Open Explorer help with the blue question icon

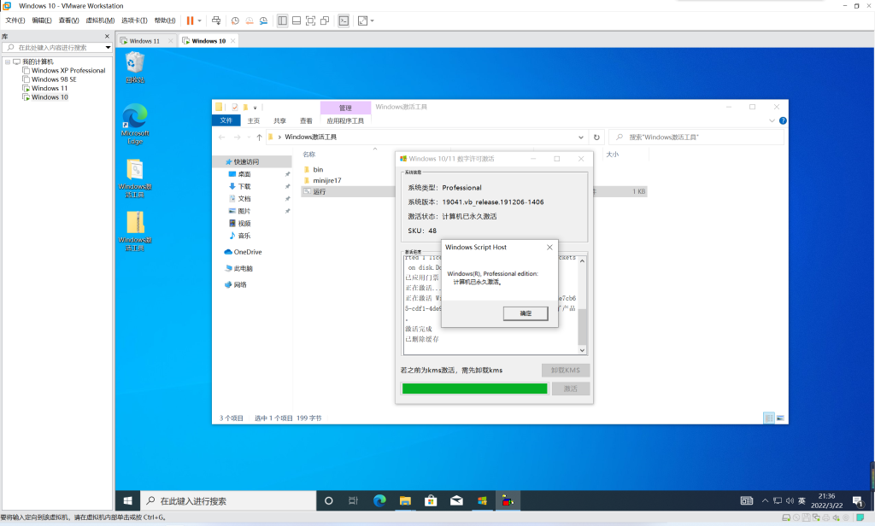point(783,120)
